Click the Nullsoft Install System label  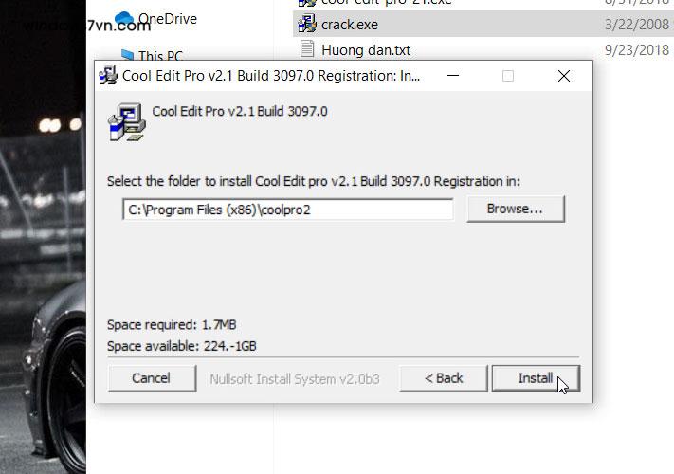(295, 379)
